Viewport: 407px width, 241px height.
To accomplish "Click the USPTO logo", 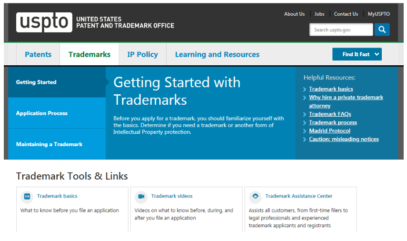I will click(x=44, y=22).
